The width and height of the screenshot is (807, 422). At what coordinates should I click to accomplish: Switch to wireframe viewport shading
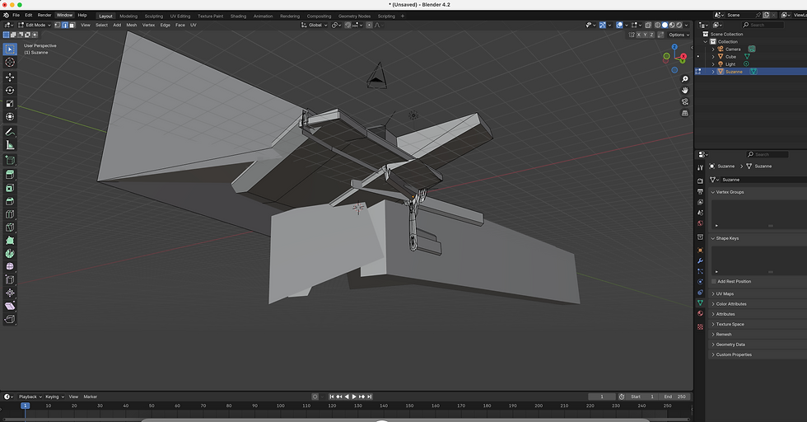657,25
